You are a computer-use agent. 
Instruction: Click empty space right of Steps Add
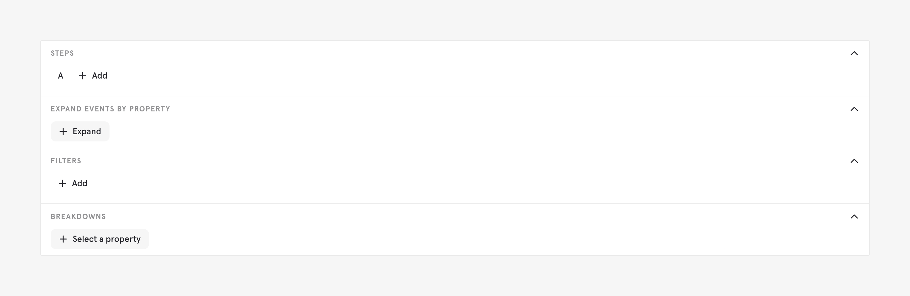click(x=424, y=76)
